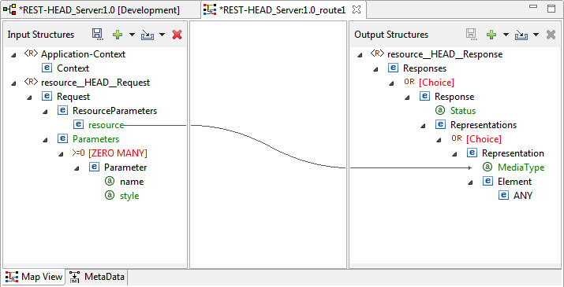Click the Input Structures import icon
The height and width of the screenshot is (287, 564).
click(x=148, y=35)
